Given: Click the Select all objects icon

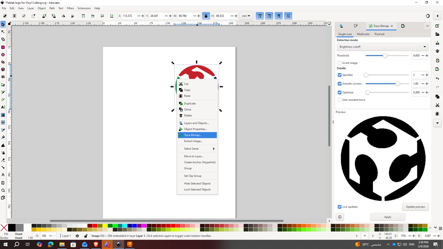Looking at the screenshot, I should coord(5,16).
